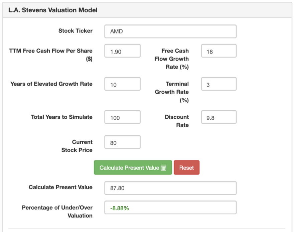Click the Years of Elevated Growth Rate input
The width and height of the screenshot is (294, 232).
coord(122,84)
